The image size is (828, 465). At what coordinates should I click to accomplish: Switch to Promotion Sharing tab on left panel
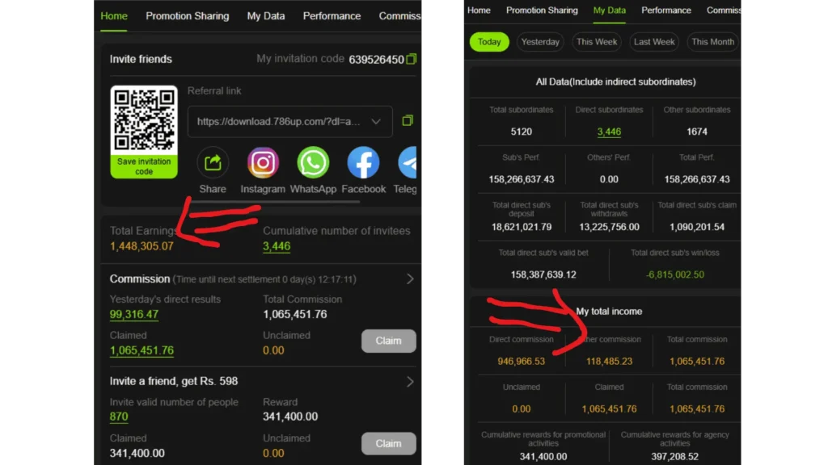(x=188, y=16)
